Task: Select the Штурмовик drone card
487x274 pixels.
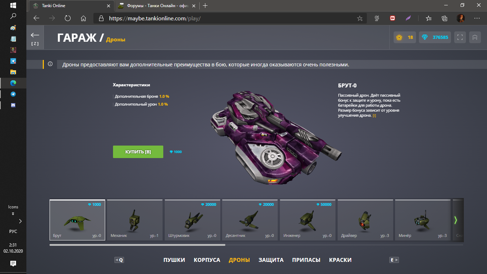Action: (x=193, y=220)
